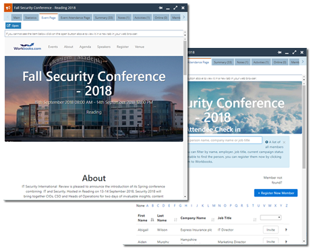Dismiss the 'A list of all members' info box

tap(284, 142)
